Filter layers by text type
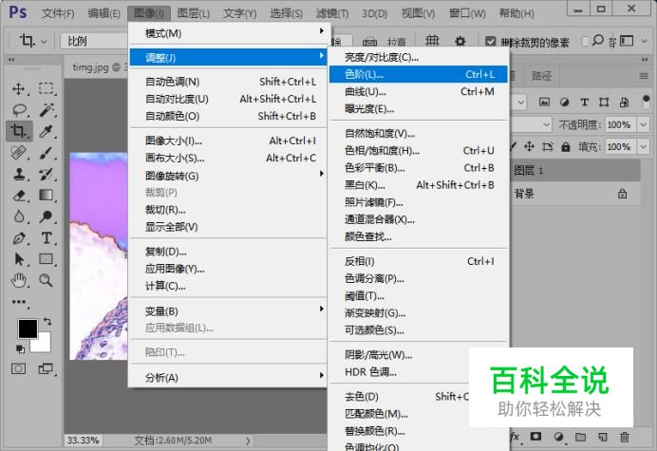The height and width of the screenshot is (451, 657). (x=584, y=102)
